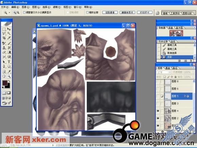Select the Healing Brush tool

(4, 44)
